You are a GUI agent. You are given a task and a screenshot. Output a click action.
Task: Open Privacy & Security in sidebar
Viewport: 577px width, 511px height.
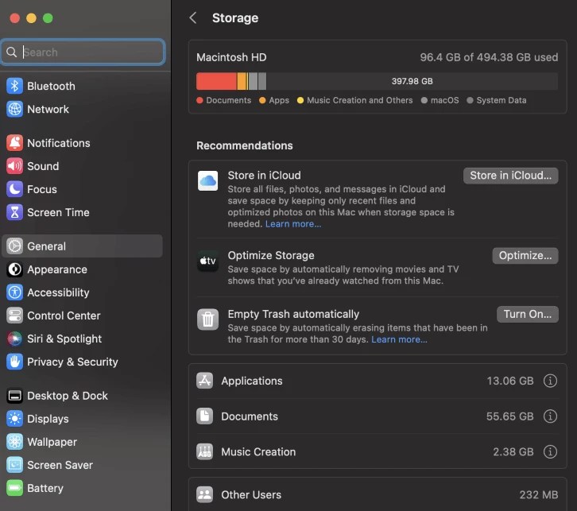click(83, 362)
